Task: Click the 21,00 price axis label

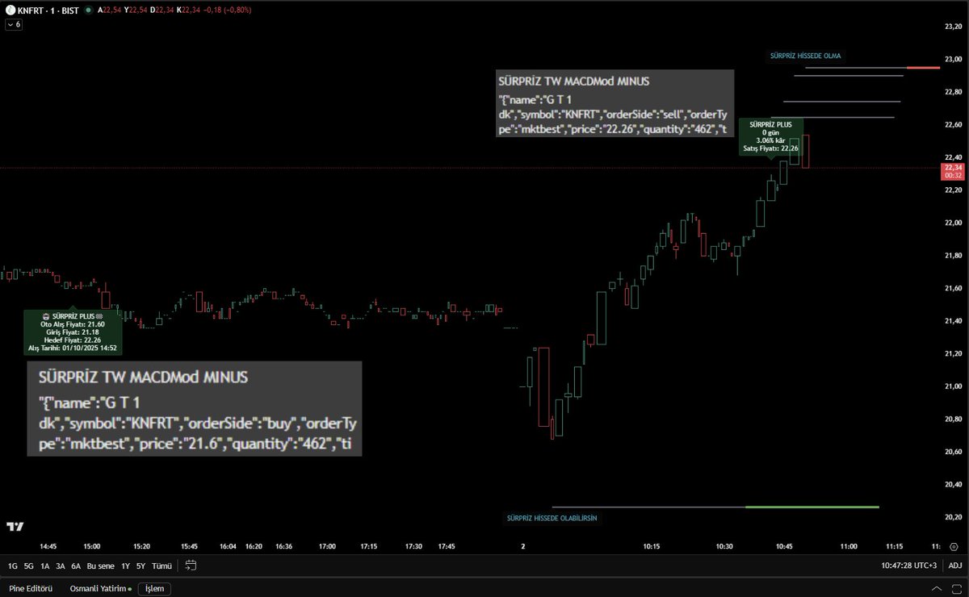Action: point(953,386)
